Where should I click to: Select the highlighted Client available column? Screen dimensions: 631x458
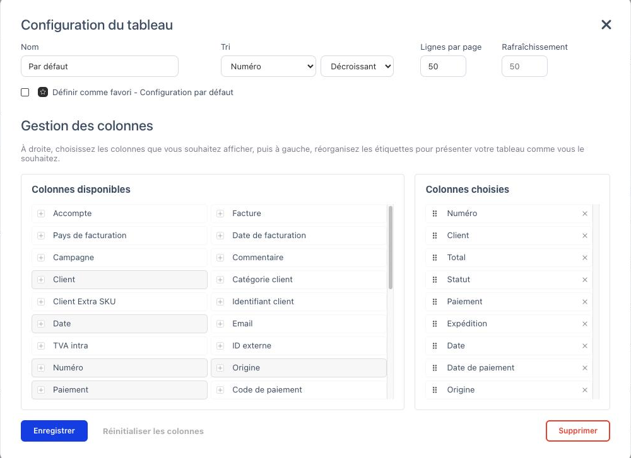[119, 280]
